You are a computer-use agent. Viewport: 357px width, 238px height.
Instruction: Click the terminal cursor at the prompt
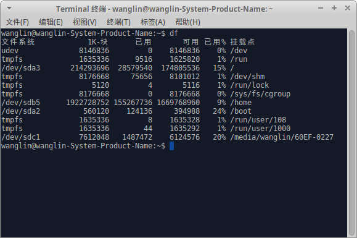click(x=171, y=146)
